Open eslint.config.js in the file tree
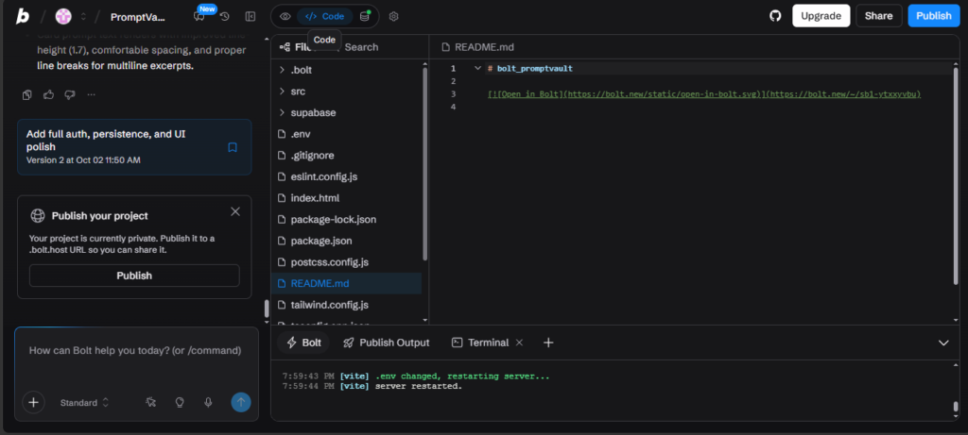 click(346, 176)
